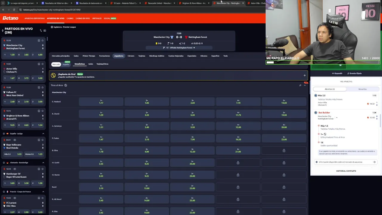
Task: Click the info icon by Información disponible
Action: [317, 162]
